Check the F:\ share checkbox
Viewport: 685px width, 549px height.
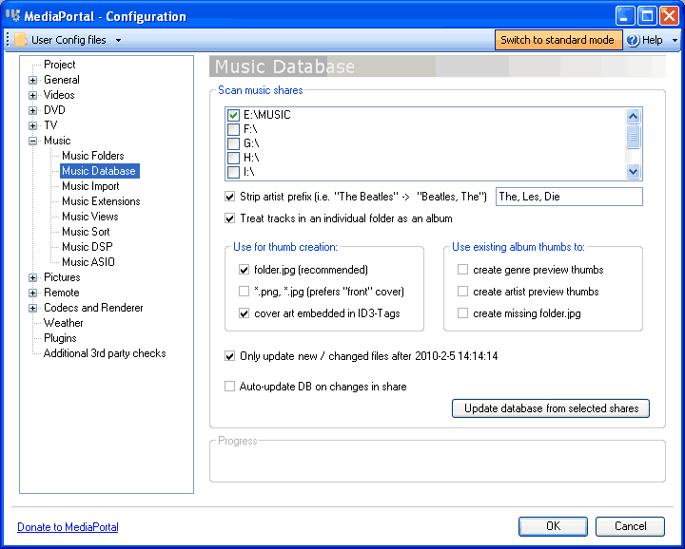point(233,129)
